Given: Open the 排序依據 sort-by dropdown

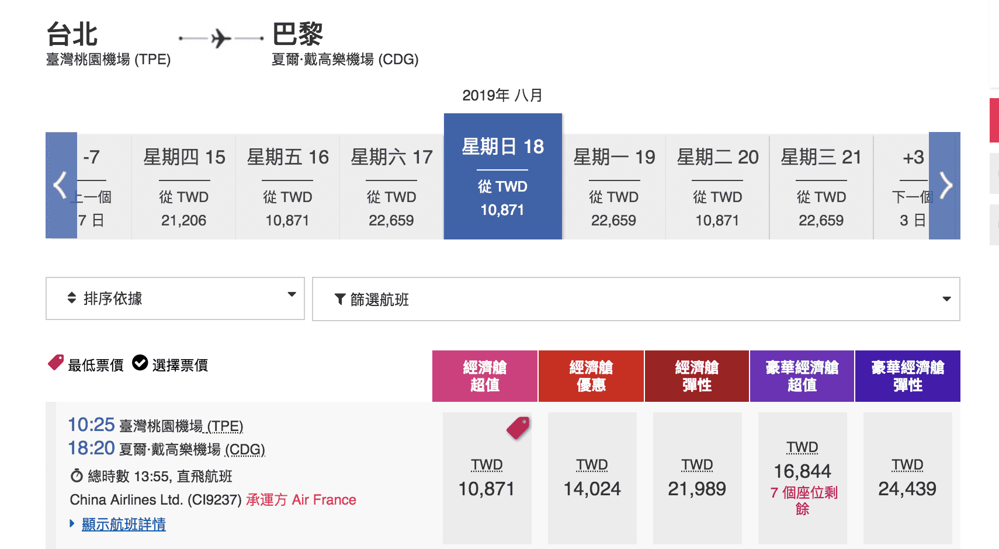Looking at the screenshot, I should 175,298.
